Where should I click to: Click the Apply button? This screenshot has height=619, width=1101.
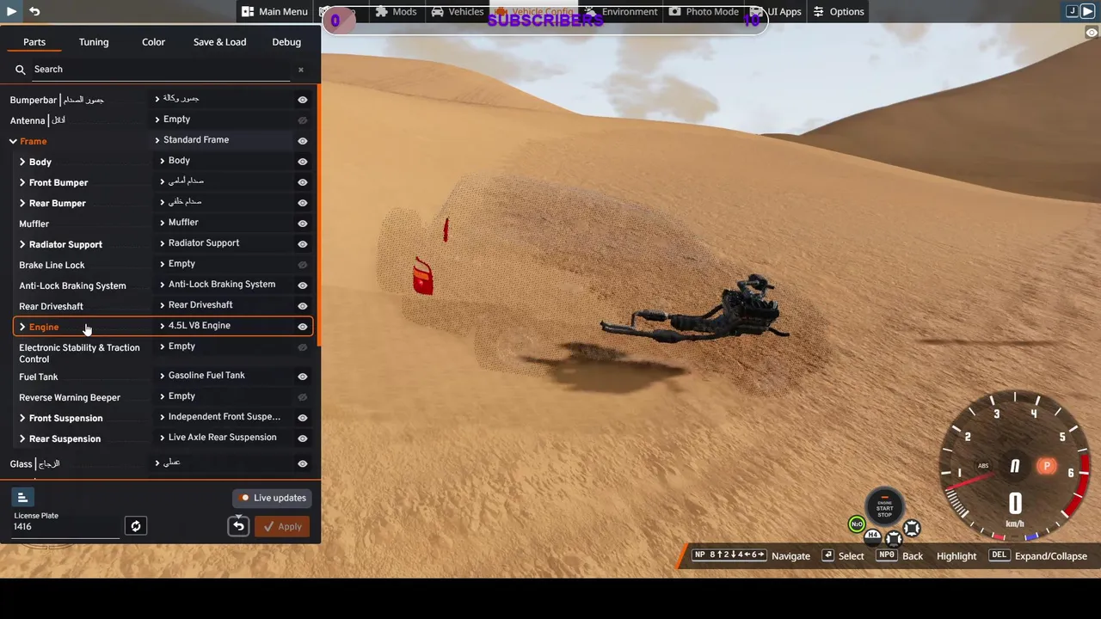tap(283, 526)
